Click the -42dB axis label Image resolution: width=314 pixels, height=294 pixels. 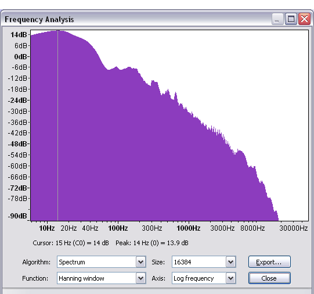pos(17,133)
